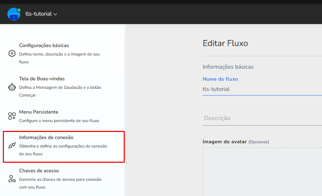Screen dimensions: 322x196
Task: Click the green online status dot
Action: click(19, 10)
